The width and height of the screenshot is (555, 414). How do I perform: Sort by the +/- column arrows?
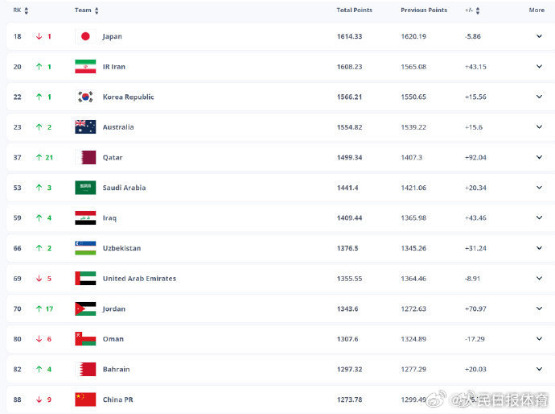pyautogui.click(x=477, y=10)
